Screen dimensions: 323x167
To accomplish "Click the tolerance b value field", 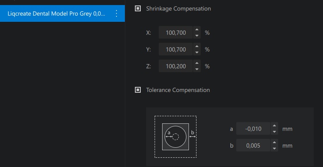I will tap(253, 145).
